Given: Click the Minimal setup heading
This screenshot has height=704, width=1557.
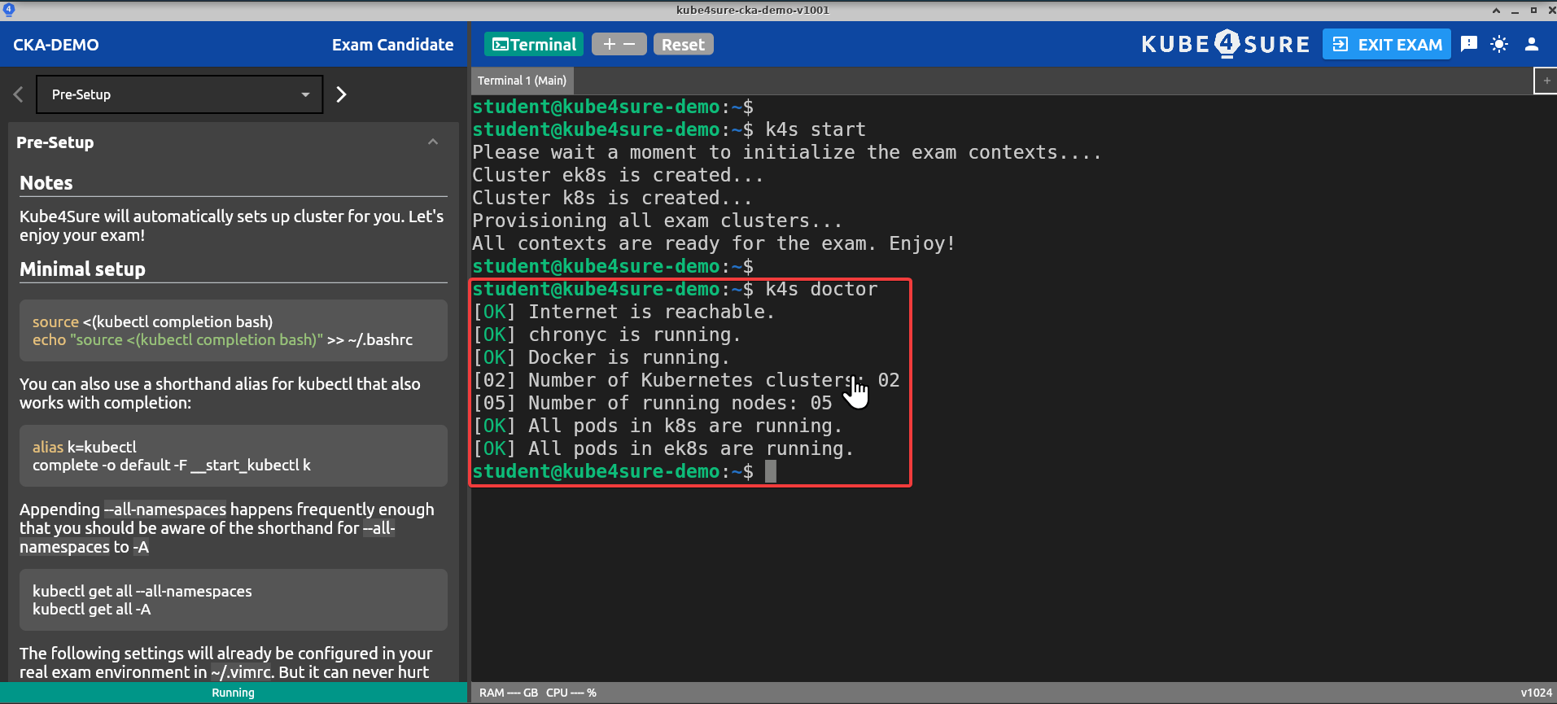Looking at the screenshot, I should (x=82, y=269).
